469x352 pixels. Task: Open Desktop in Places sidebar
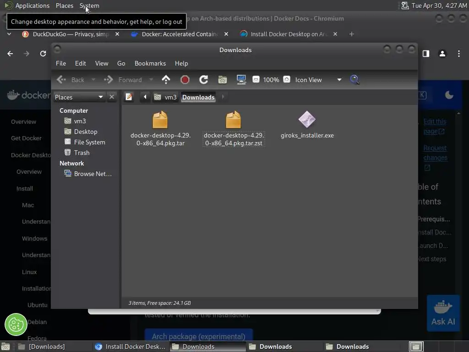coord(81,132)
